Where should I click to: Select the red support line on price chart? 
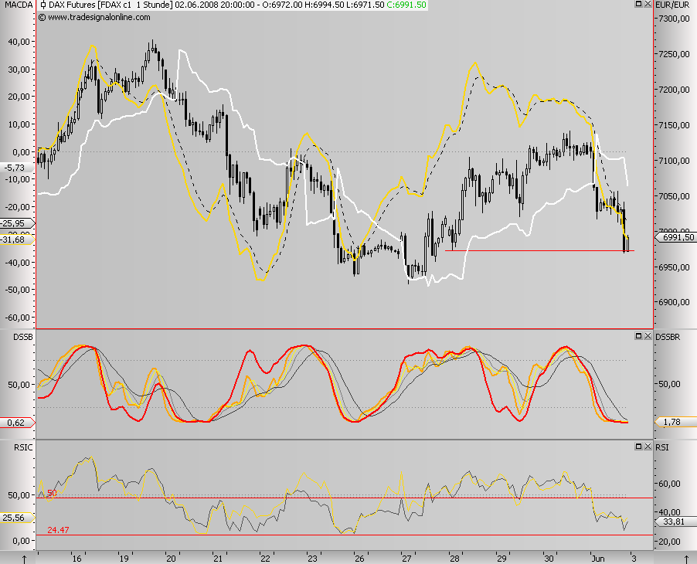(x=539, y=251)
